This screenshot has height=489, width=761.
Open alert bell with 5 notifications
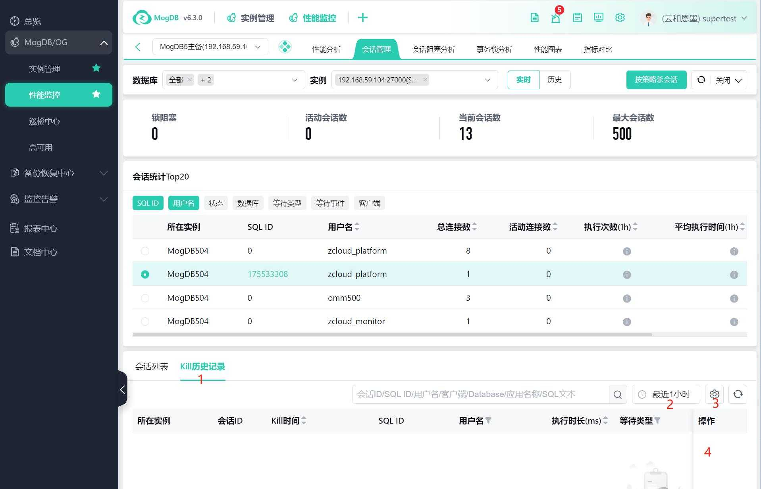click(x=556, y=18)
